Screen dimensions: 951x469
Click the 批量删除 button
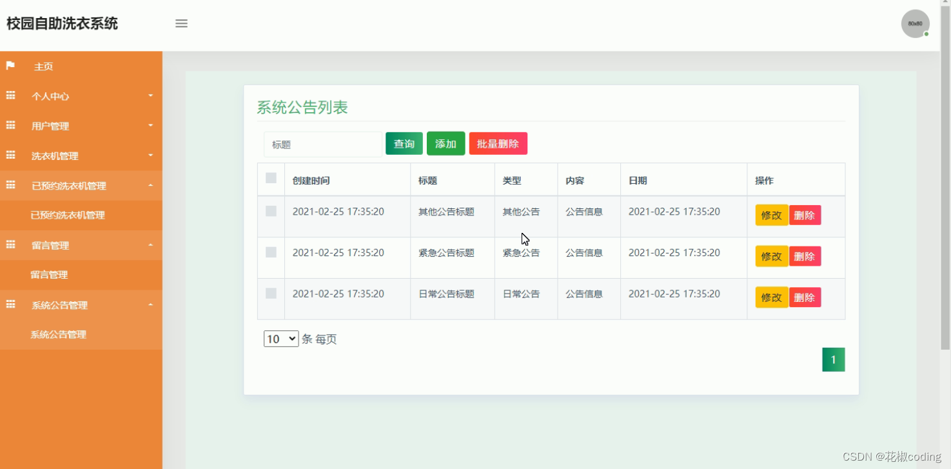click(498, 144)
